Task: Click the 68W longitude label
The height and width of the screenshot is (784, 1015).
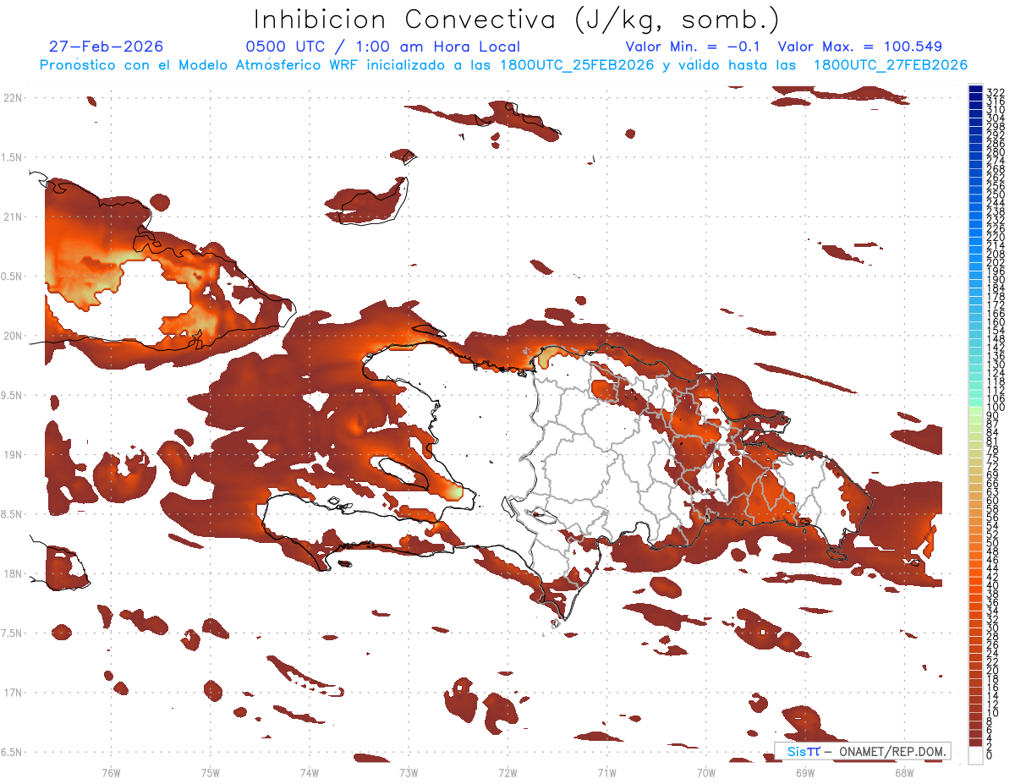Action: click(904, 771)
